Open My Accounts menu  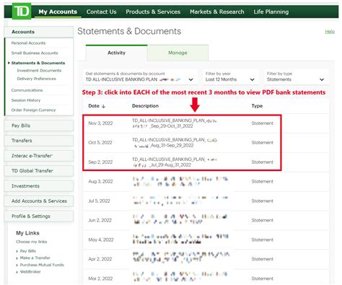[x=58, y=12]
